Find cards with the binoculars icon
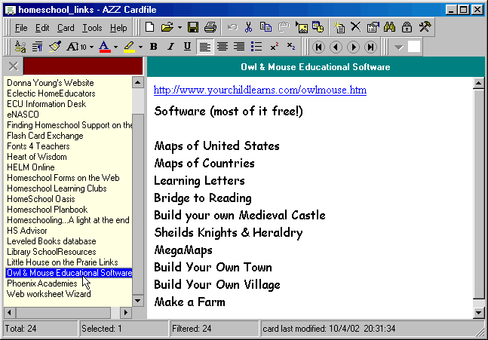Viewport: 488px width, 340px height. 390,27
